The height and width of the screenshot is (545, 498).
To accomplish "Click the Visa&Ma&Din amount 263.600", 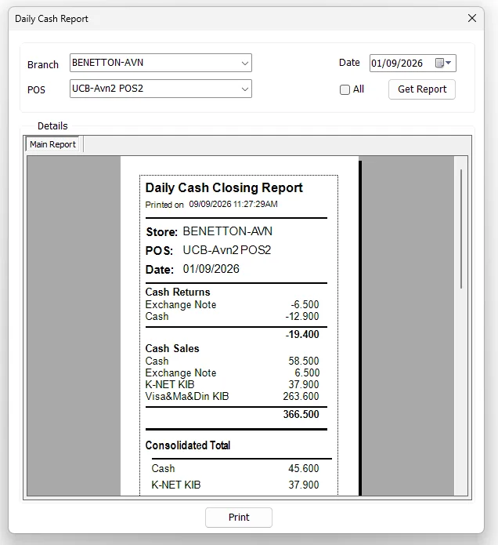I will pyautogui.click(x=301, y=396).
